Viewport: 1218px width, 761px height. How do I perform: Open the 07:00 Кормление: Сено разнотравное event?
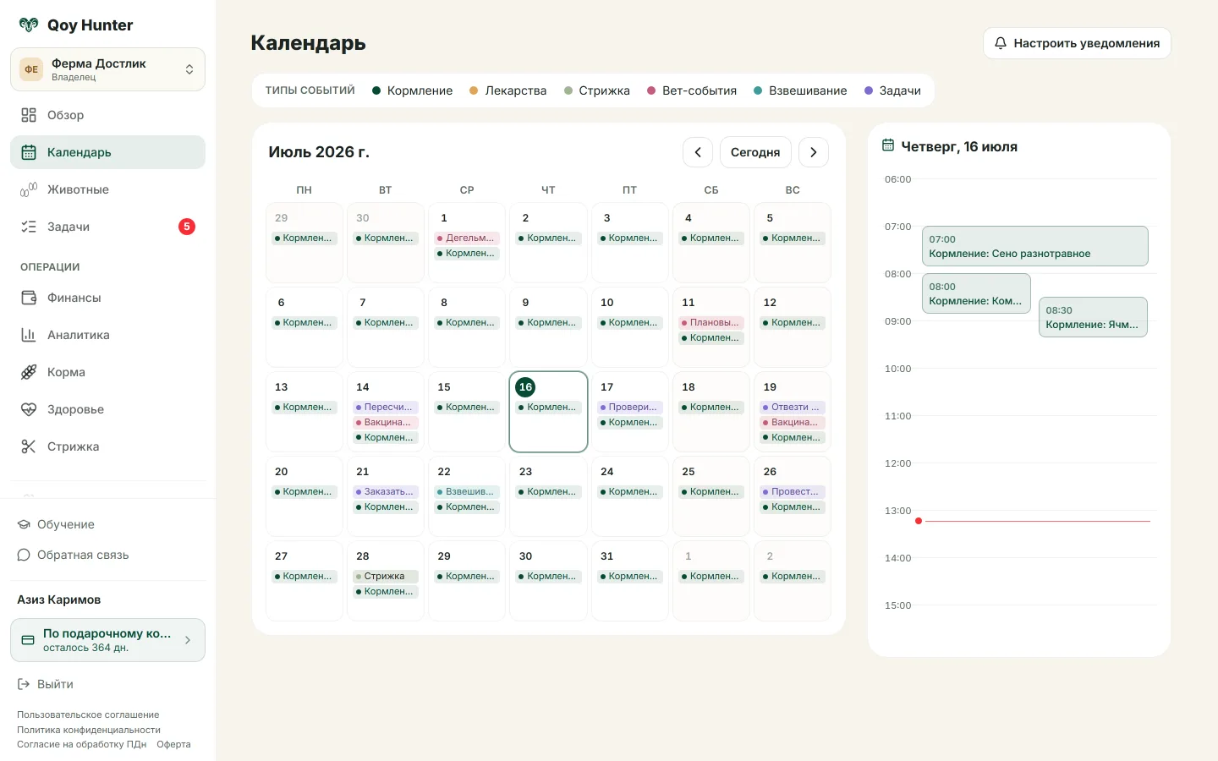pyautogui.click(x=1034, y=246)
